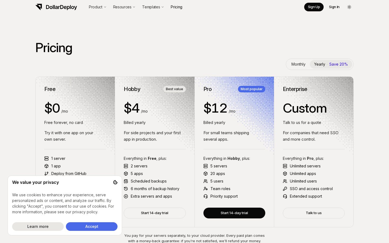Click the server icon beside '1 server'

coord(46,158)
